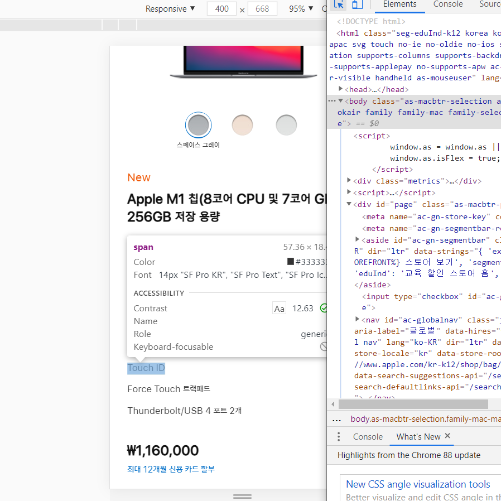Screen dimensions: 501x501
Task: Close the What's New drawer tab
Action: [x=447, y=436]
